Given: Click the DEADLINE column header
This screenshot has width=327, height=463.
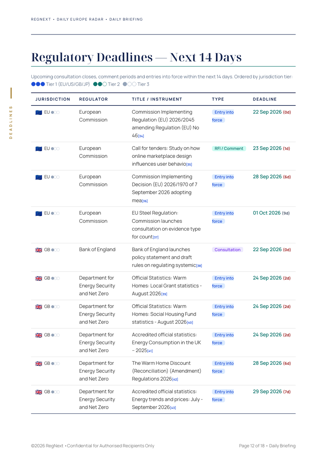Looking at the screenshot, I should (x=265, y=99).
